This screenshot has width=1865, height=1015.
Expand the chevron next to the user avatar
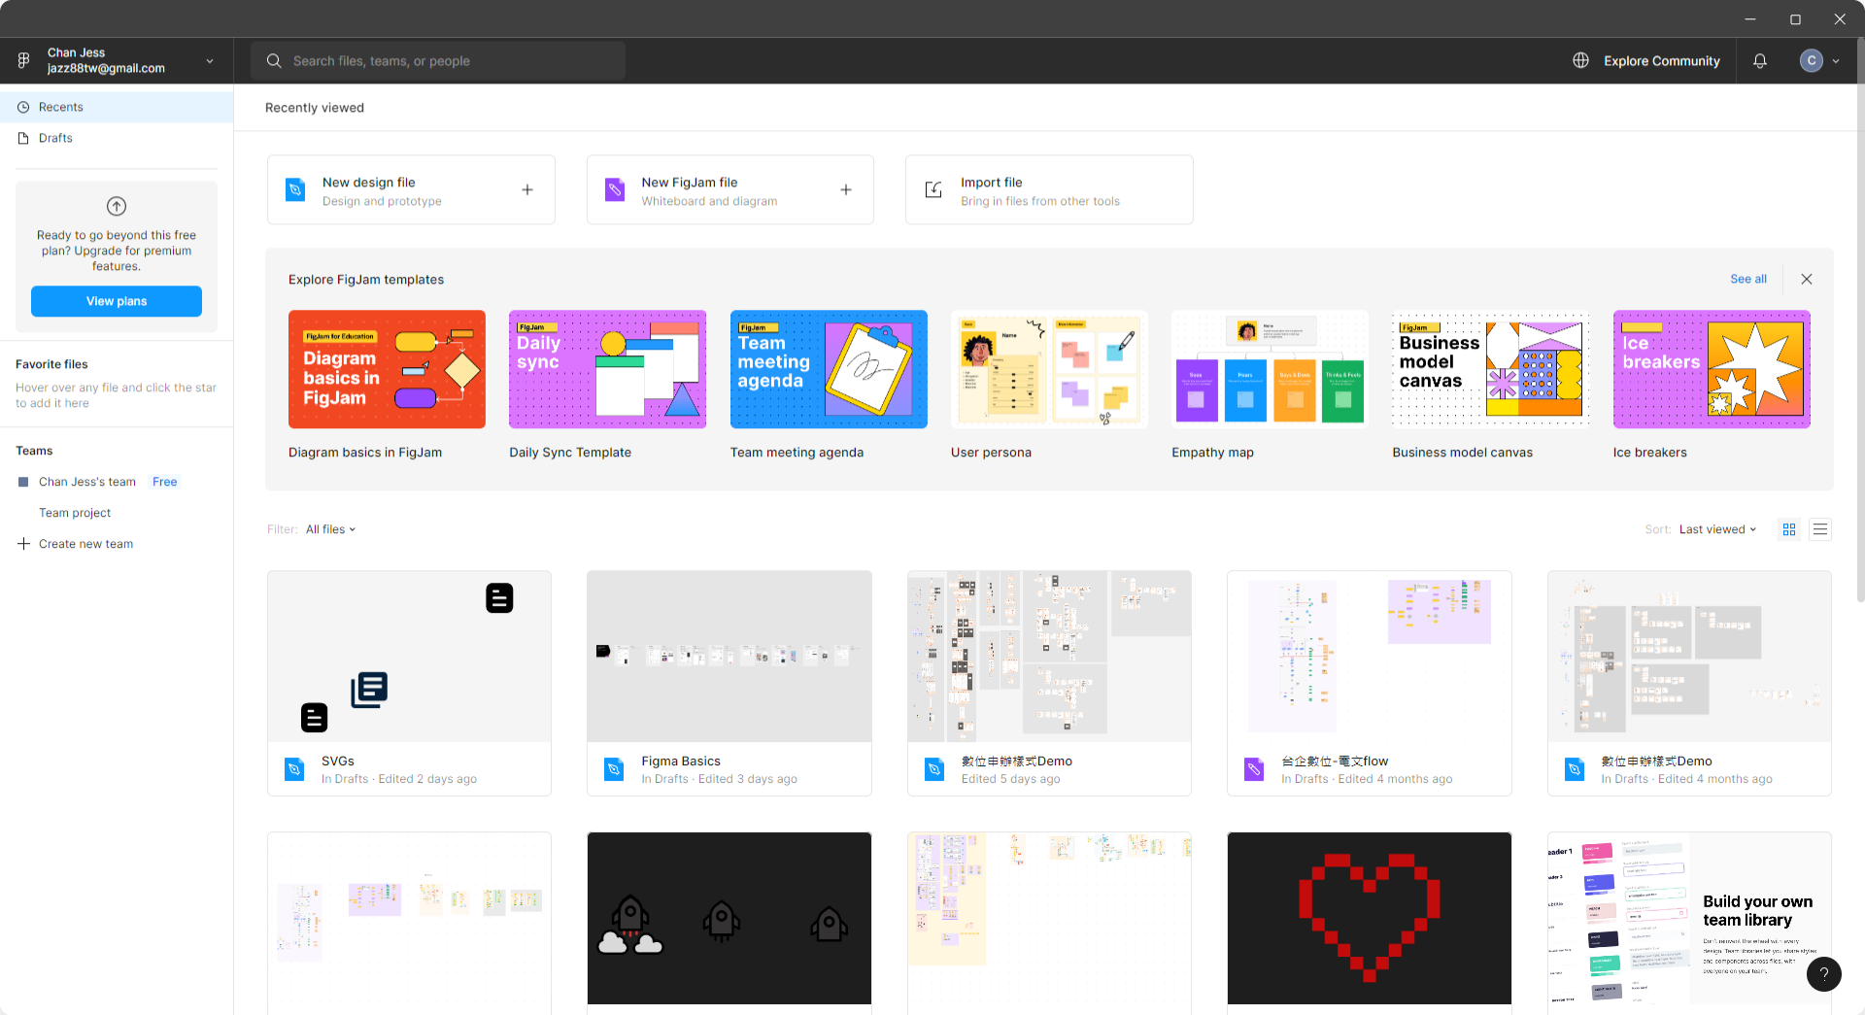[x=1836, y=60]
